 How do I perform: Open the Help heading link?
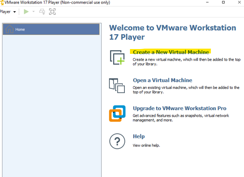pos(139,136)
